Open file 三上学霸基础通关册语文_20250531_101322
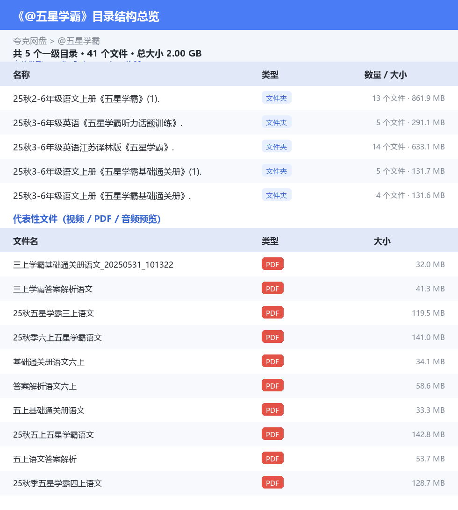Image resolution: width=458 pixels, height=510 pixels. pos(93,265)
